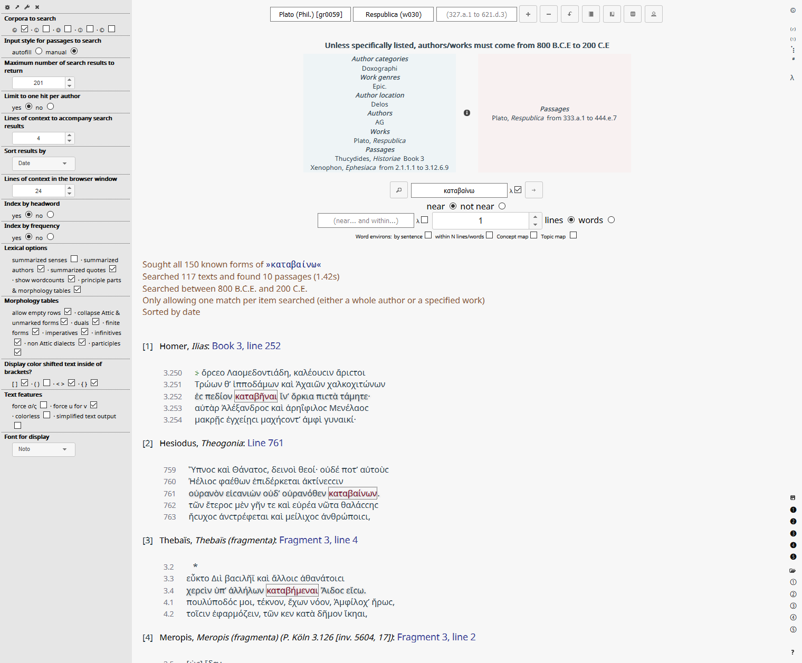
Task: Select the 'not near' radio button
Action: click(502, 206)
